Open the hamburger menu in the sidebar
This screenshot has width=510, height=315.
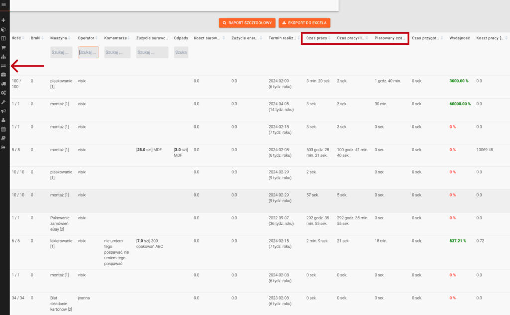pos(4,4)
